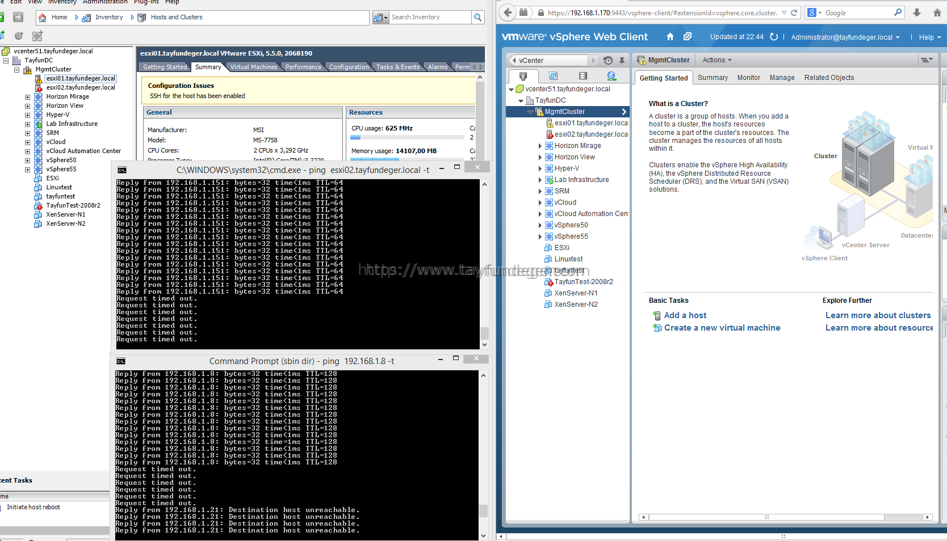
Task: Click the MgmtCluster warning icon in Web Client header
Action: pyautogui.click(x=642, y=60)
